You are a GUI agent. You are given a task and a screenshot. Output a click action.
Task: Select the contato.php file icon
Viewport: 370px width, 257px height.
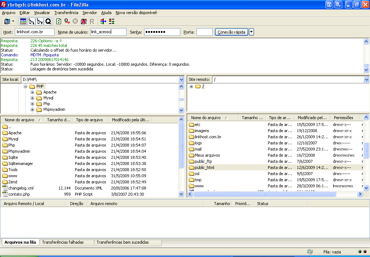tap(5, 194)
